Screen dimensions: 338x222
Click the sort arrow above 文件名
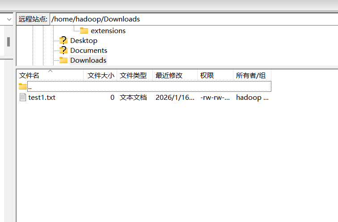coord(50,71)
